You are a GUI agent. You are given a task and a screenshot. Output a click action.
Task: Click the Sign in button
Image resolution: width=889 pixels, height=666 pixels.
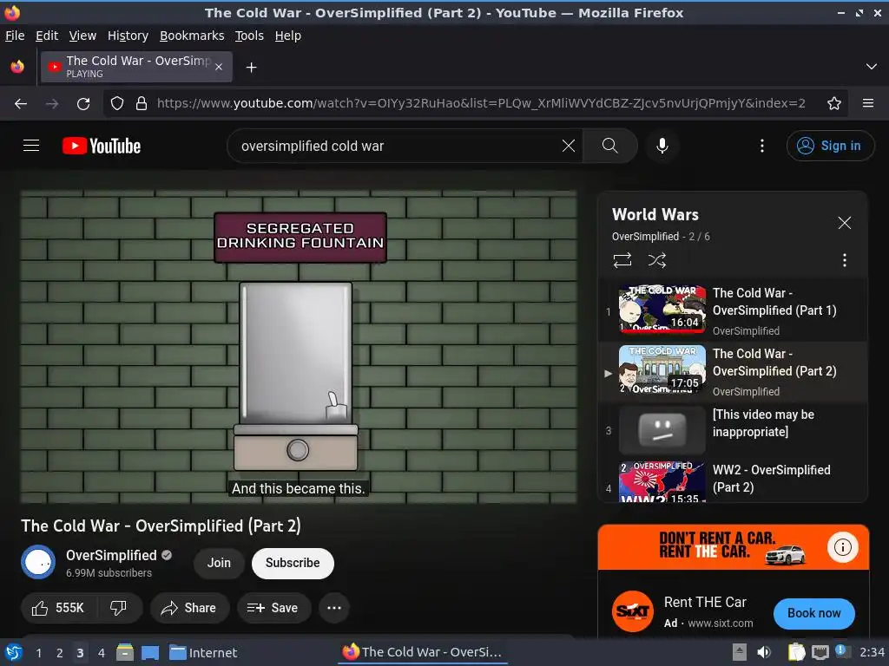tap(829, 146)
